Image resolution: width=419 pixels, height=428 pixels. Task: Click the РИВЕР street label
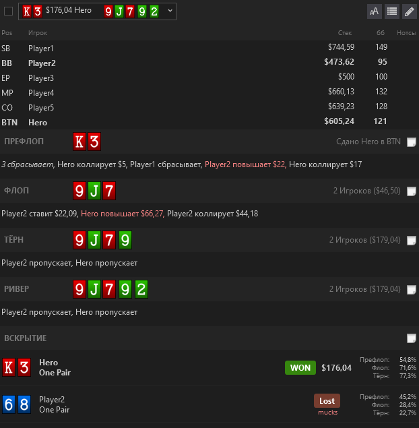16,288
